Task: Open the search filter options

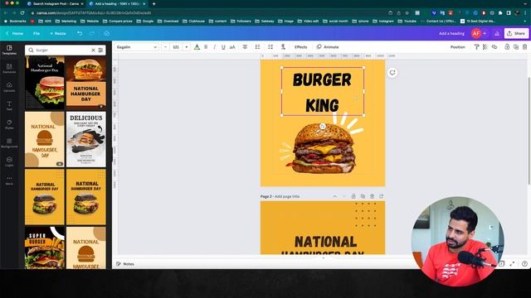Action: click(x=100, y=50)
